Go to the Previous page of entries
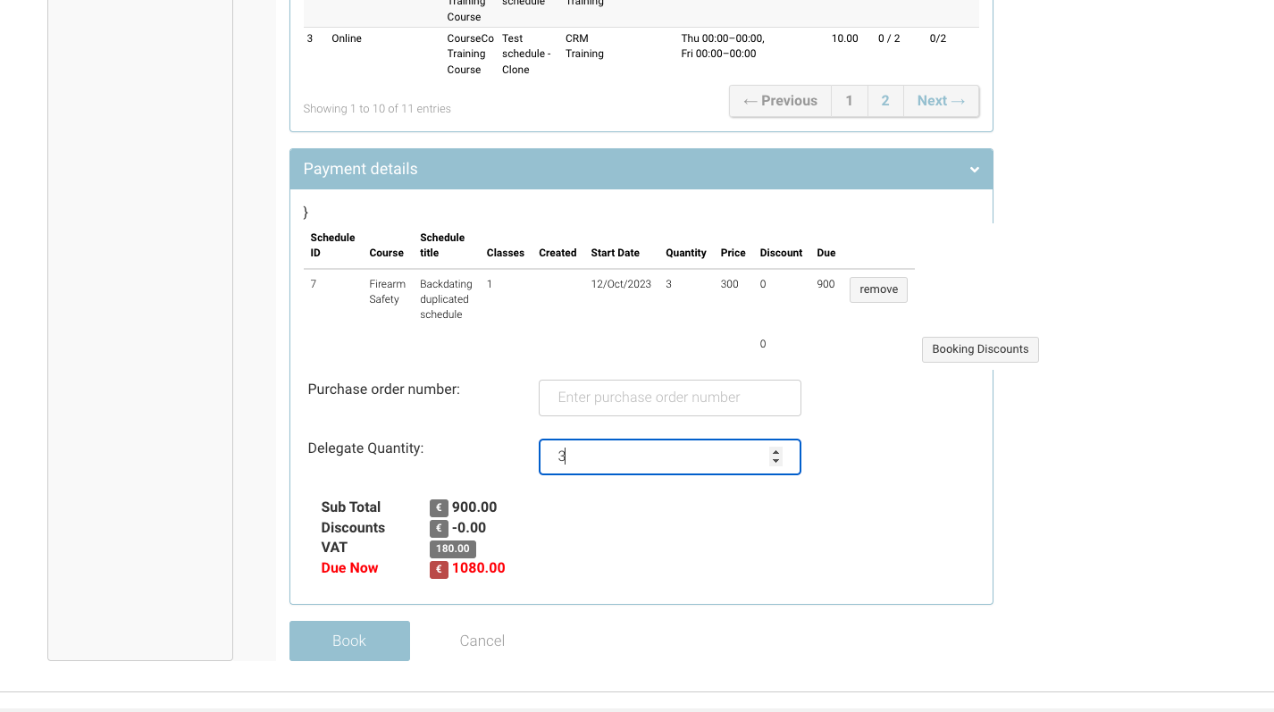Viewport: 1274px width, 712px height. (x=780, y=101)
